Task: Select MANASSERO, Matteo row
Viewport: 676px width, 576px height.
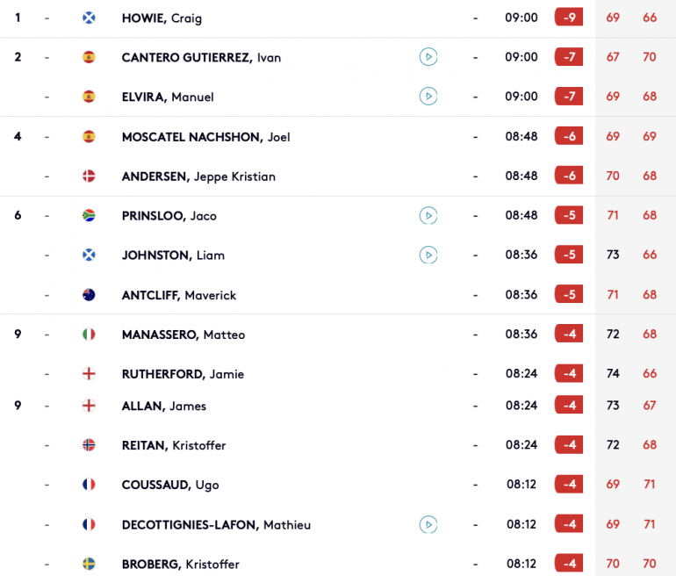Action: pos(338,335)
